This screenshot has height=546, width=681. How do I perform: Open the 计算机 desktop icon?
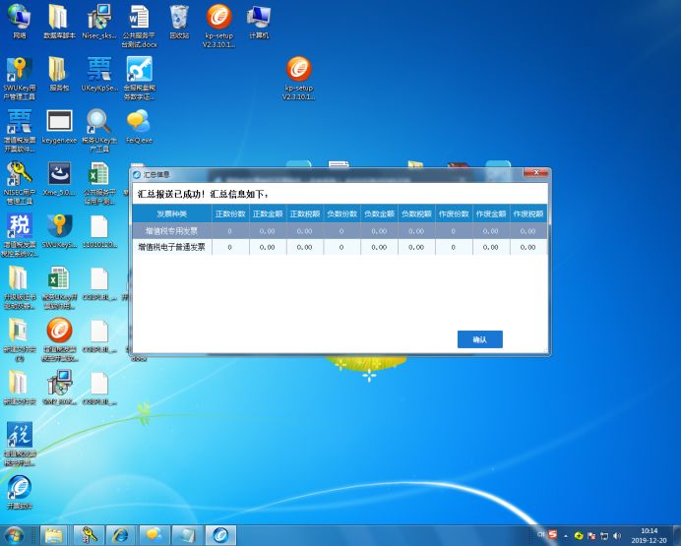(x=259, y=18)
